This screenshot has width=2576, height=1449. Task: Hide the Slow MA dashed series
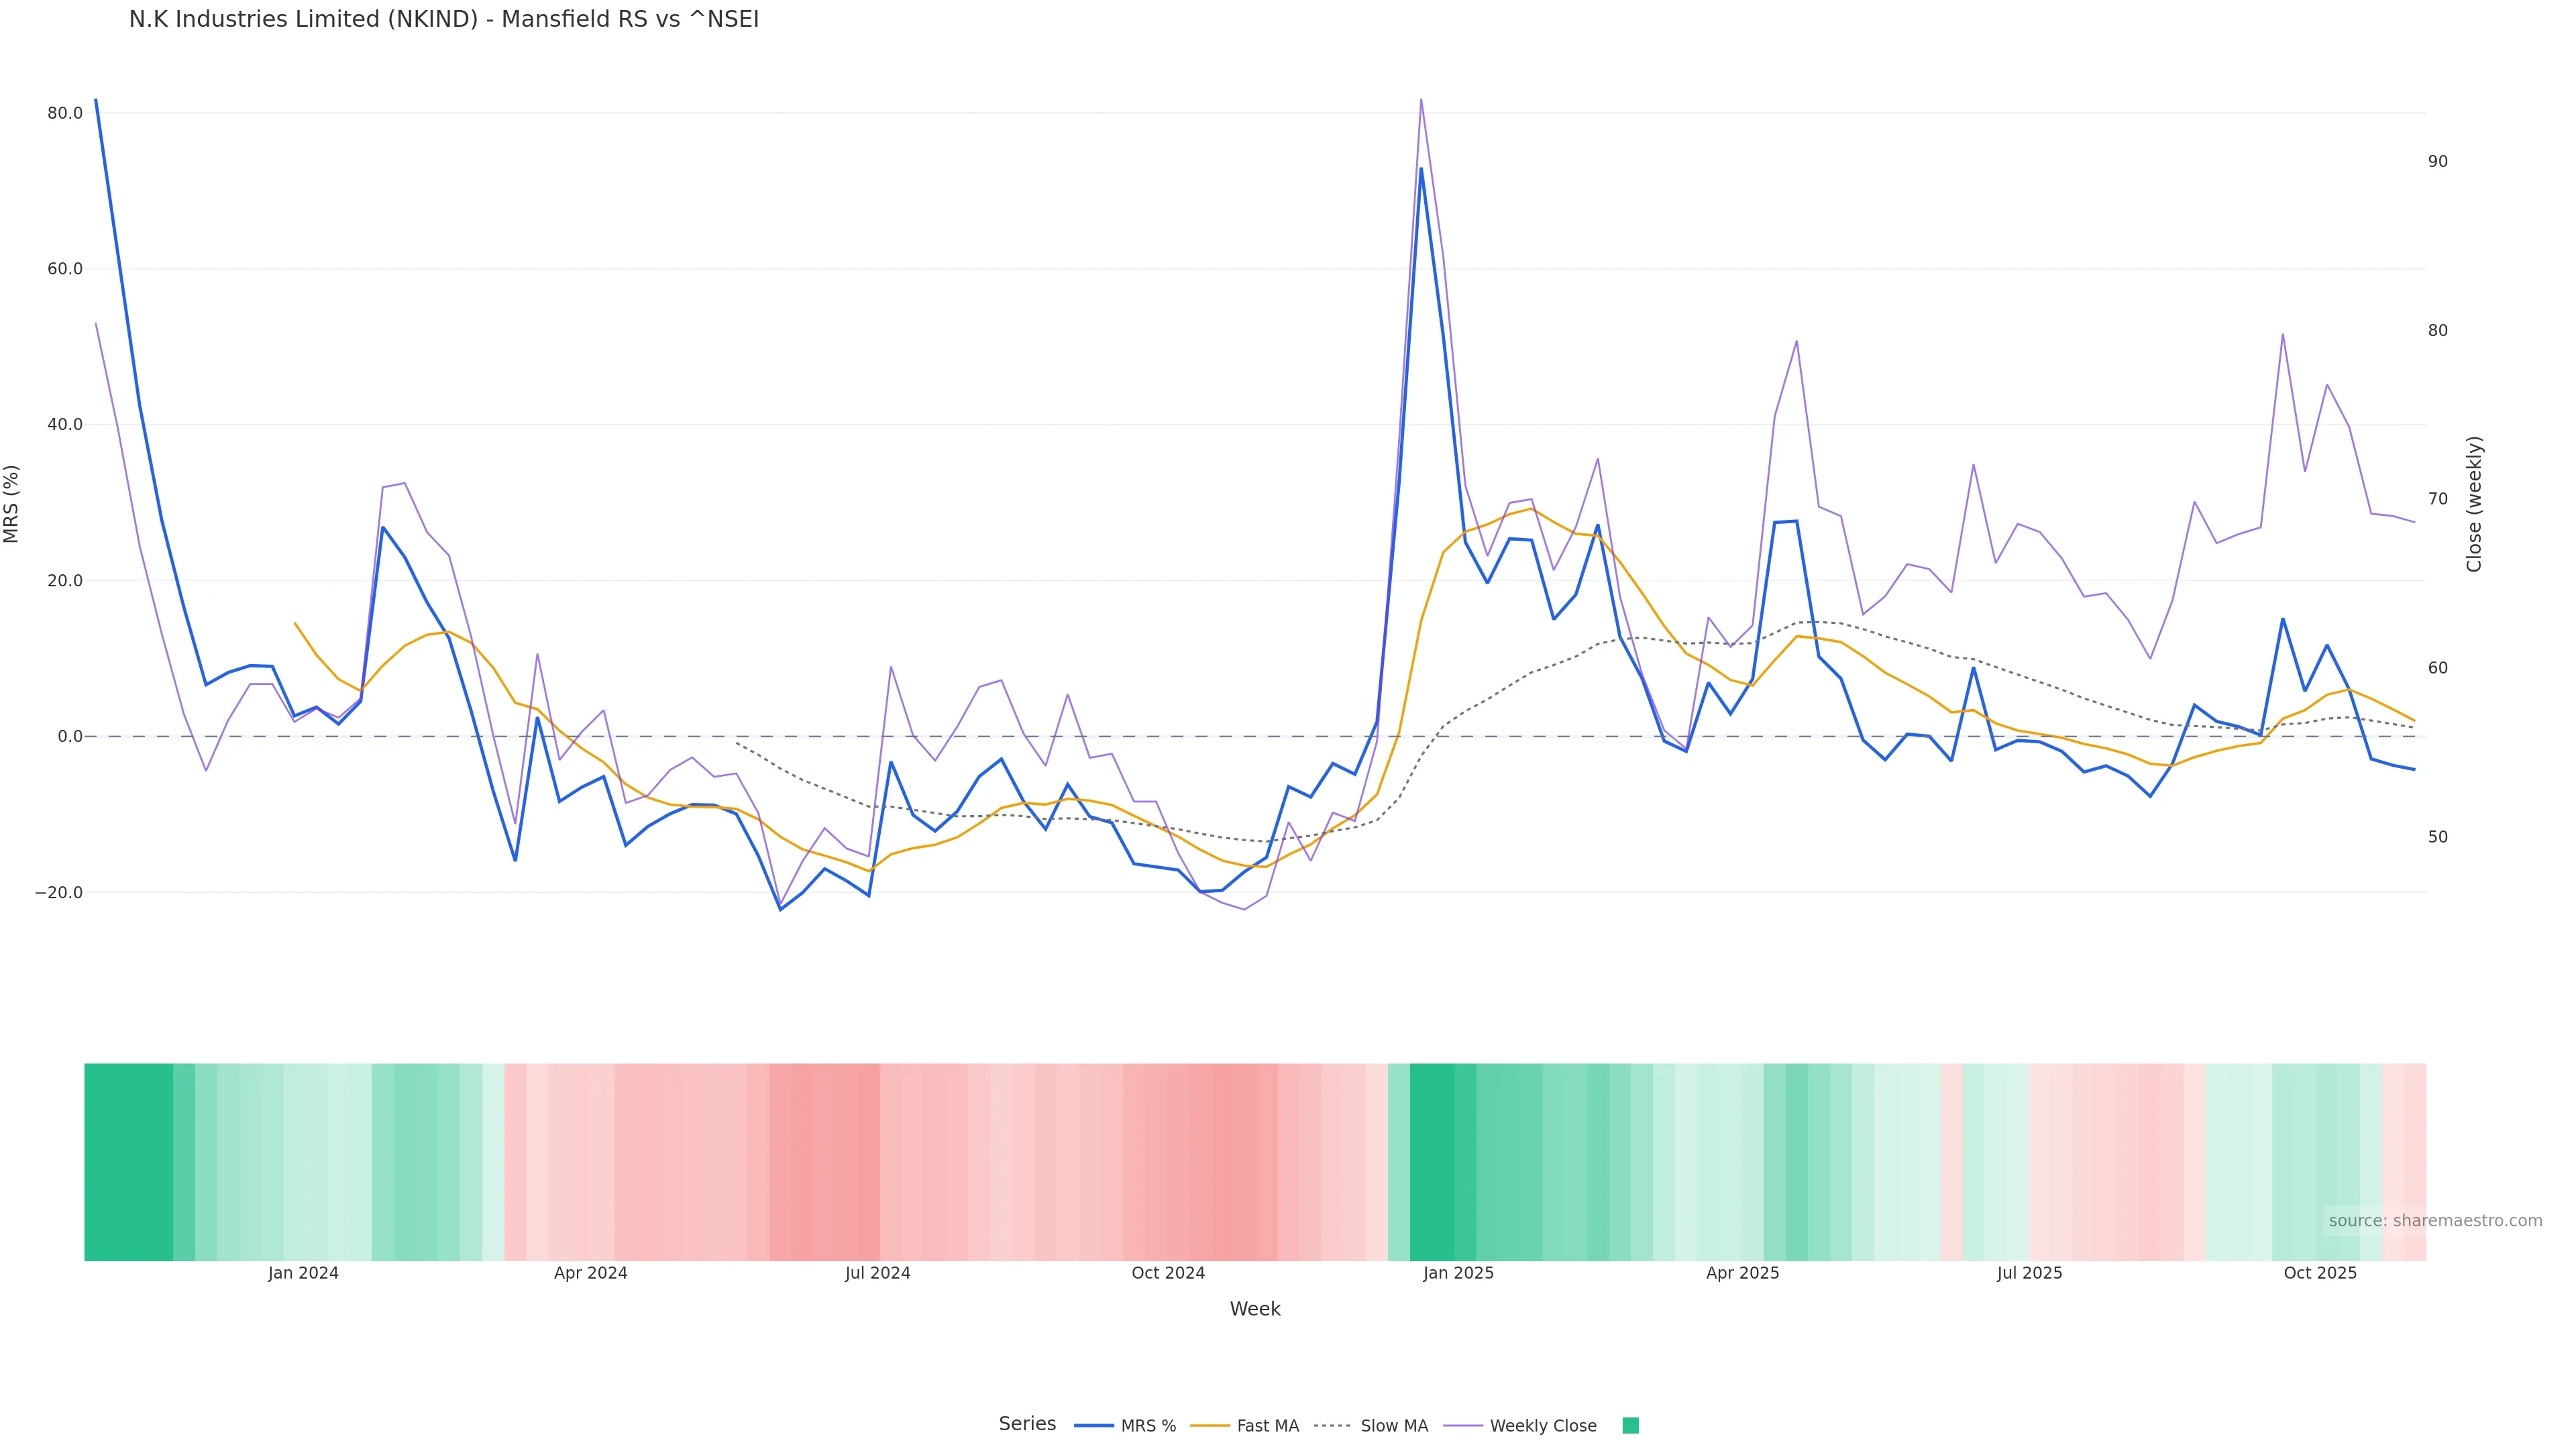(1394, 1426)
